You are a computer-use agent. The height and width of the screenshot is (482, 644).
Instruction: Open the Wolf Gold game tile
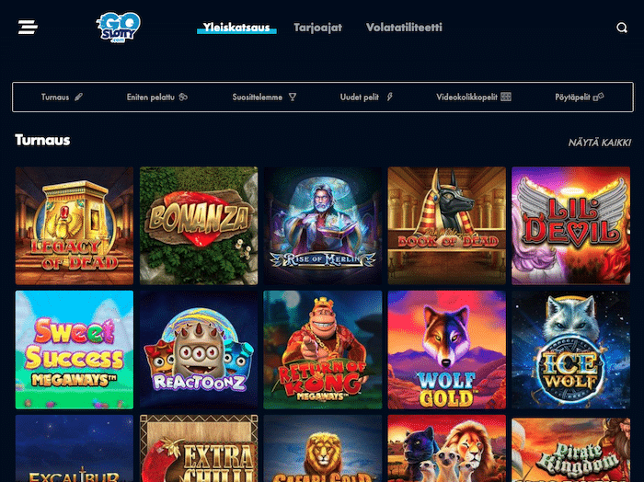(447, 350)
